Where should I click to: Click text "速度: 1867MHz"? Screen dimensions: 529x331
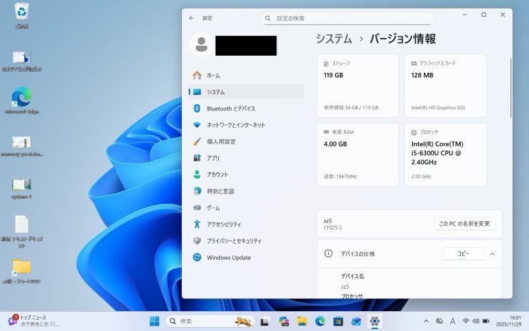tap(341, 176)
